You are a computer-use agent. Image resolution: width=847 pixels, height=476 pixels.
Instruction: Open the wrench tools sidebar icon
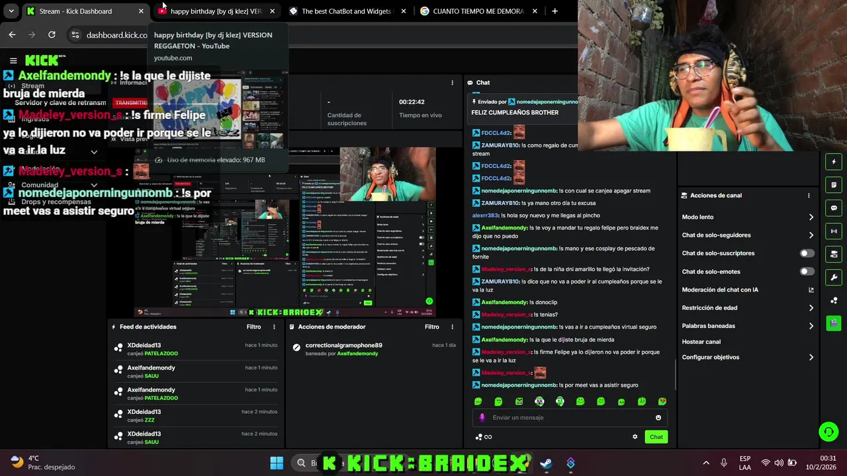(834, 277)
